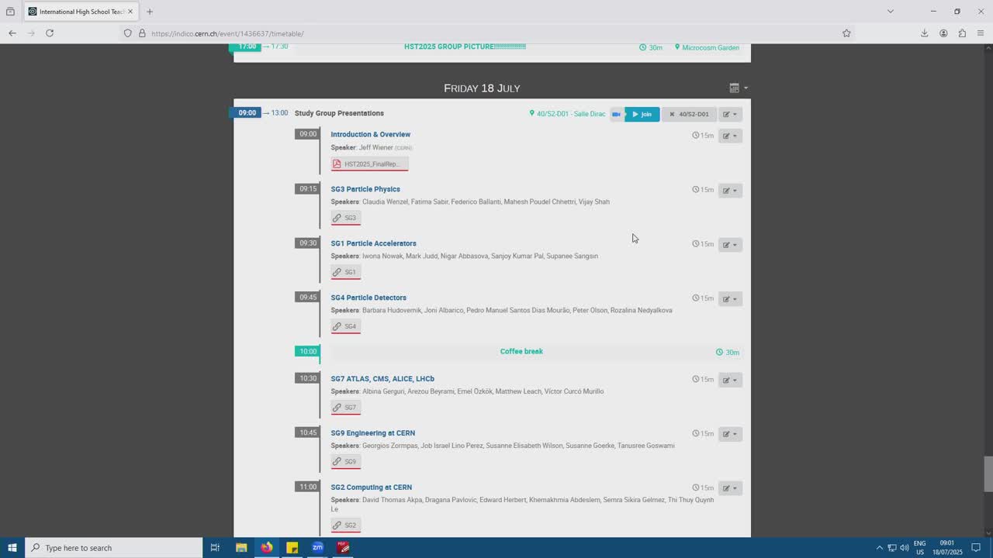Open the SG7 ATLAS, CMS, ALICE, LHCb contribution

click(382, 379)
